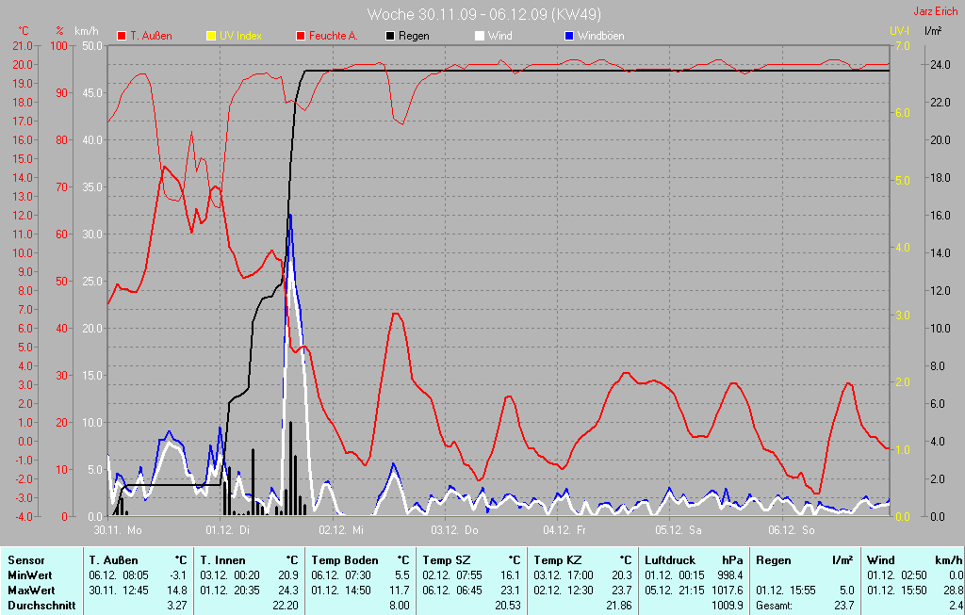The height and width of the screenshot is (615, 965).
Task: Select the Luftdruck minimum value '998.4'
Action: pyautogui.click(x=730, y=575)
